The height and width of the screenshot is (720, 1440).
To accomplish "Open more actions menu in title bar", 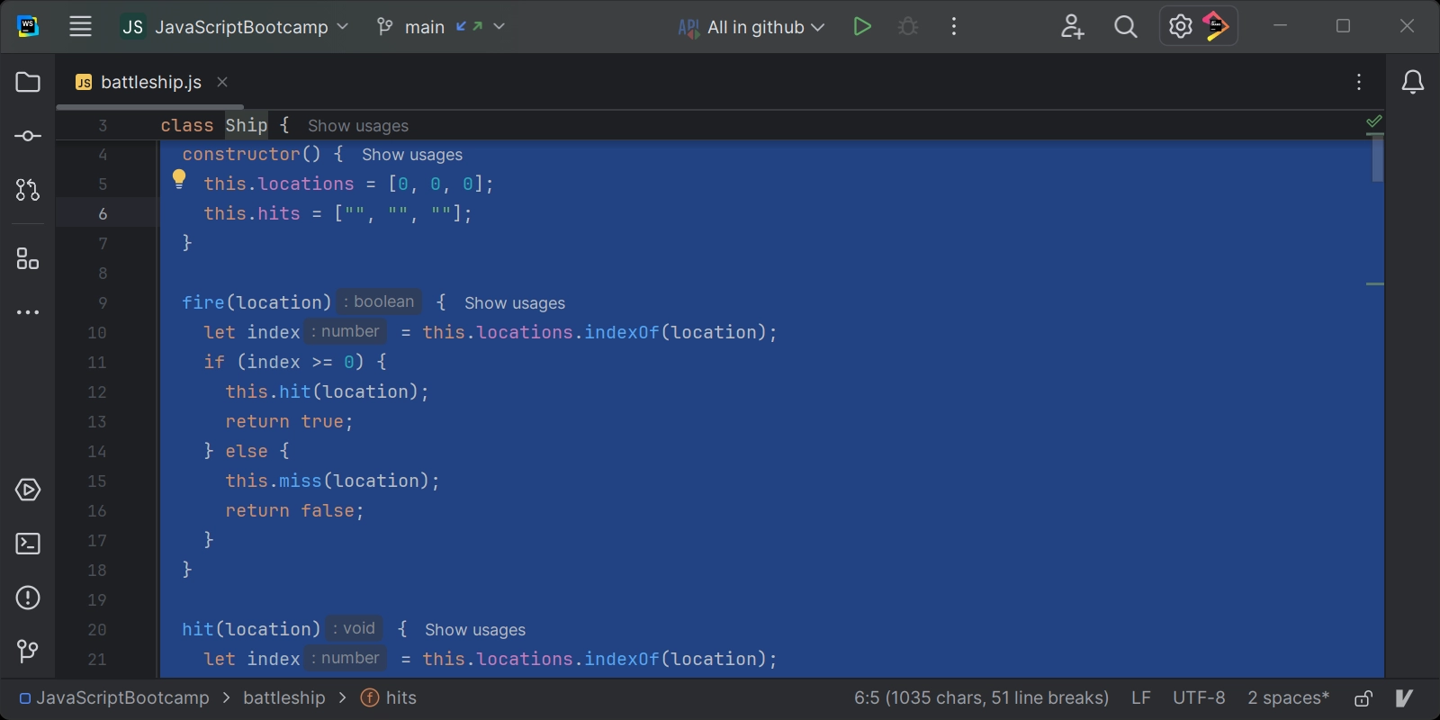I will click(x=954, y=27).
